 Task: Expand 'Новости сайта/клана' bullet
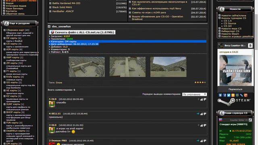pos(219,15)
